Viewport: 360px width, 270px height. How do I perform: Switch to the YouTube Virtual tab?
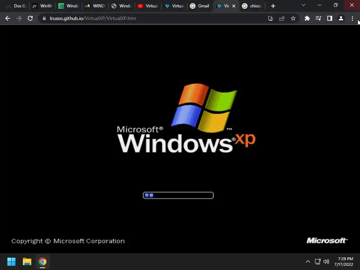tap(148, 6)
